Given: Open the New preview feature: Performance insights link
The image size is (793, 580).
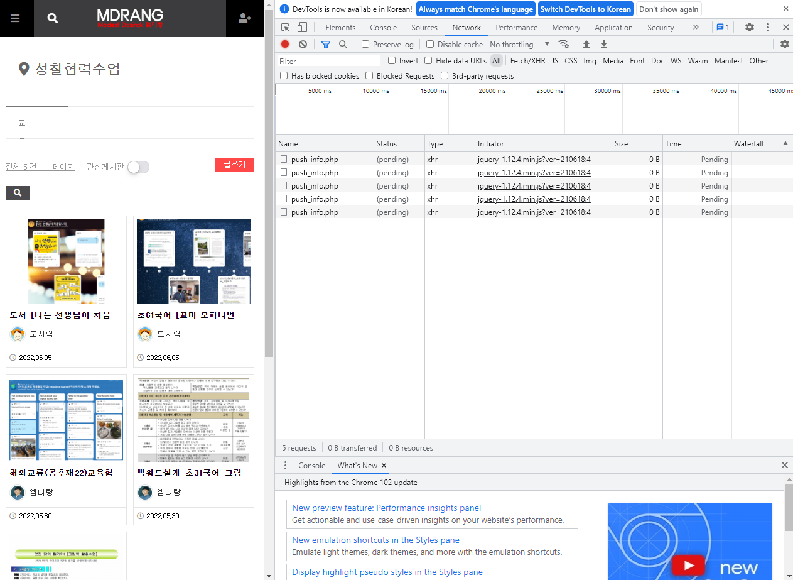Looking at the screenshot, I should click(387, 508).
